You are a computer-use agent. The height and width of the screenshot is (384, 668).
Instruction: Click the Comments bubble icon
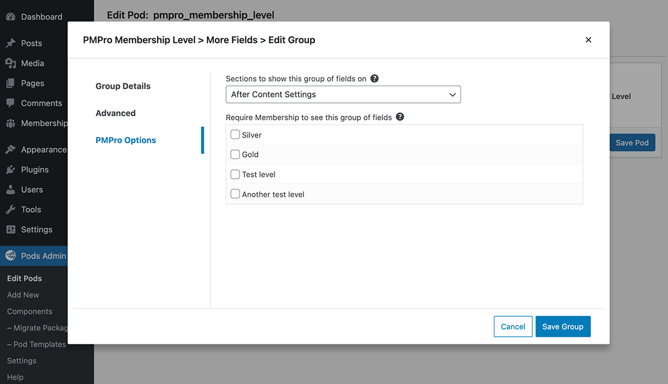[11, 103]
